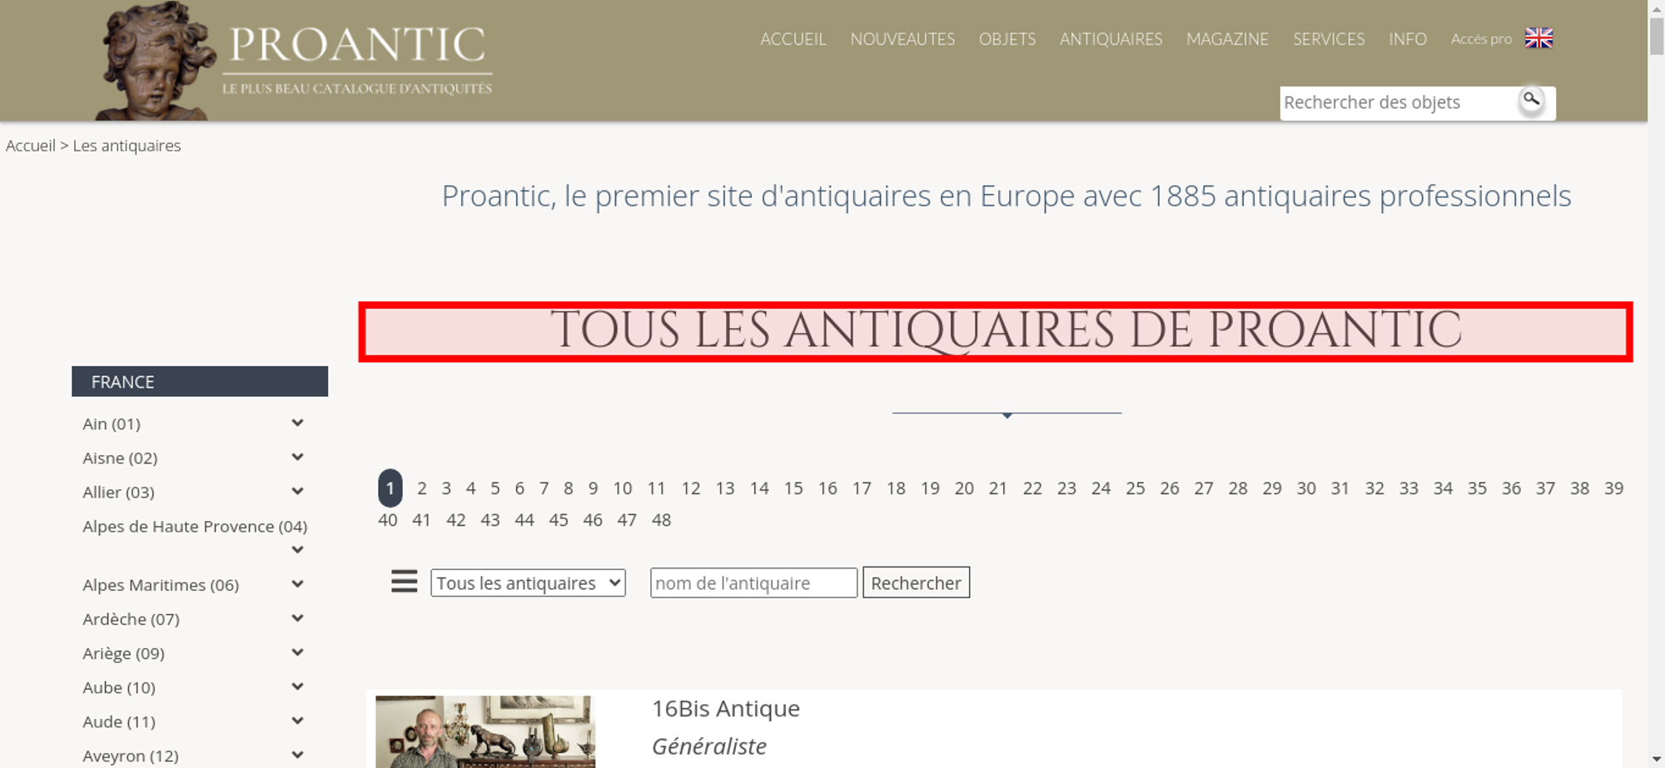Click the 16Bis Antique dealer photo
This screenshot has width=1665, height=768.
click(x=485, y=731)
